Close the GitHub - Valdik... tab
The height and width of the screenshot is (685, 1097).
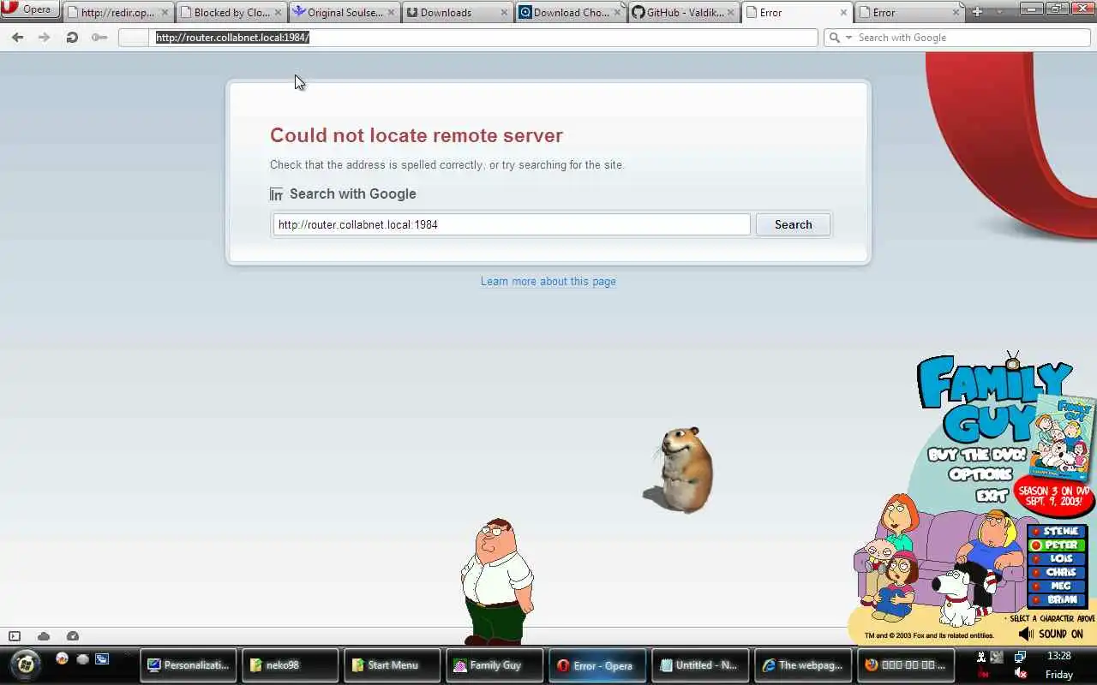pos(730,13)
